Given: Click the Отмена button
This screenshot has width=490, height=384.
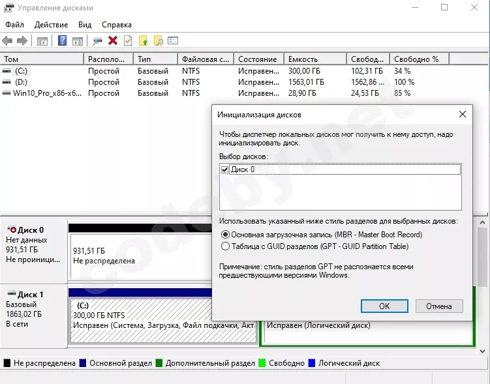Looking at the screenshot, I should tap(439, 306).
